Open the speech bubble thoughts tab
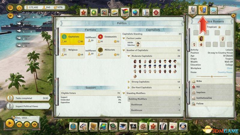 (213, 10)
